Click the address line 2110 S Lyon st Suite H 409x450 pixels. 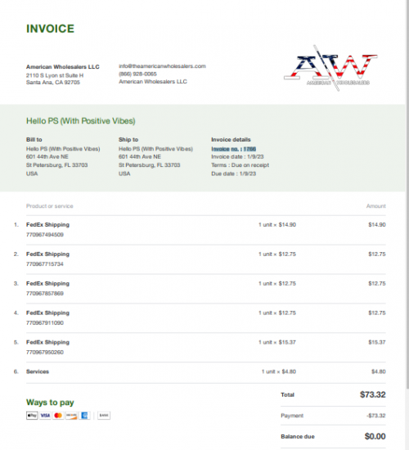click(55, 75)
